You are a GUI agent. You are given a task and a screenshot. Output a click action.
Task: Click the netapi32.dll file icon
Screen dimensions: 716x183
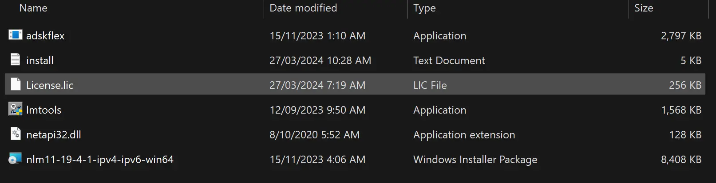pos(16,134)
